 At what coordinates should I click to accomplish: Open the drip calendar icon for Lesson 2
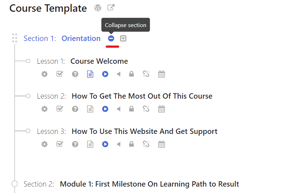(x=161, y=109)
